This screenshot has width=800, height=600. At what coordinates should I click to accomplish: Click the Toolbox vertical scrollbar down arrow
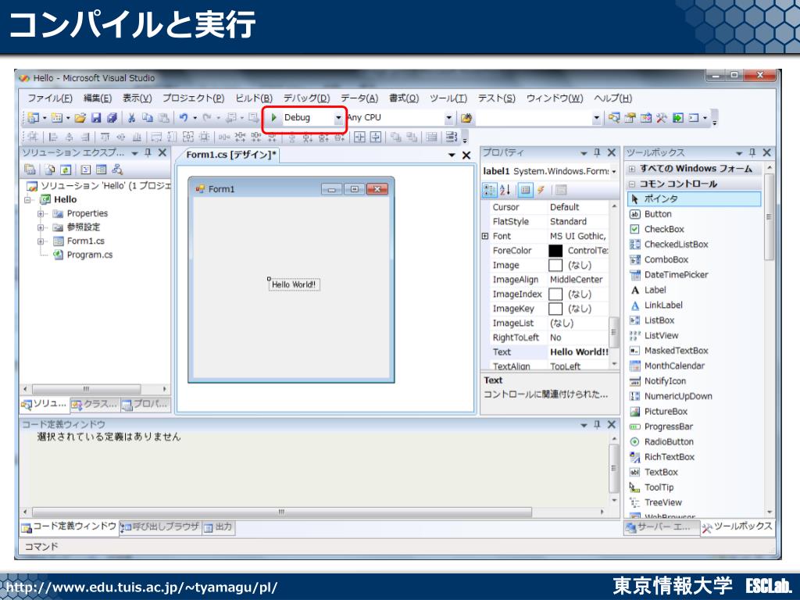770,512
